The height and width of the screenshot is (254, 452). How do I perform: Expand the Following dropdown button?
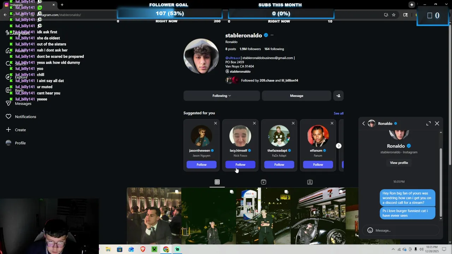point(221,96)
